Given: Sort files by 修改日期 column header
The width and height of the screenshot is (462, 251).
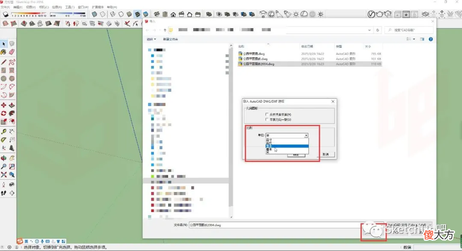Looking at the screenshot, I should click(x=307, y=47).
